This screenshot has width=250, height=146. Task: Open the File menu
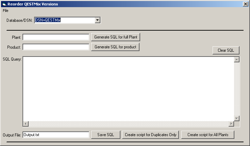pyautogui.click(x=5, y=11)
